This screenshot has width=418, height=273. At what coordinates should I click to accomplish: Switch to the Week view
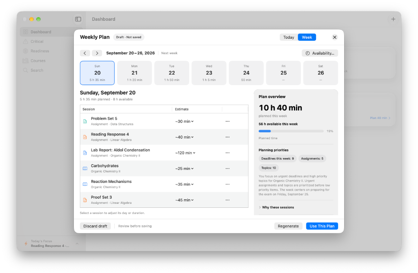click(307, 37)
